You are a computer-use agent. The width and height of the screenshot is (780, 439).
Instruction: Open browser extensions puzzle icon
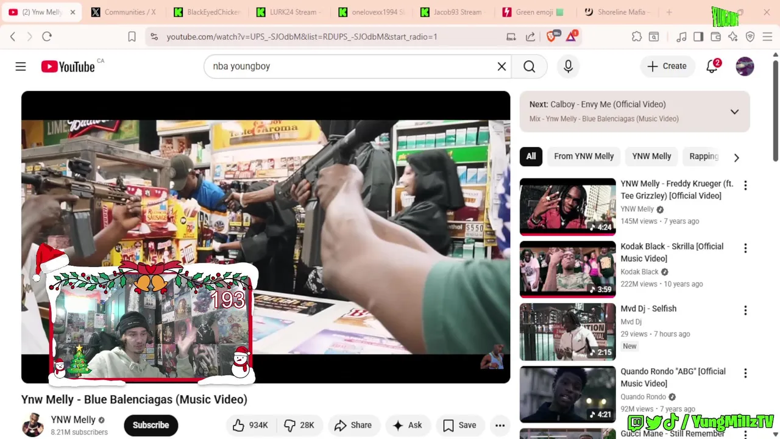coord(636,37)
